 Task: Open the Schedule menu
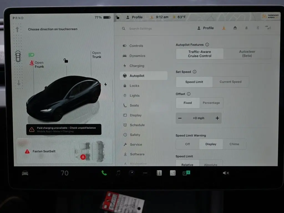point(144,125)
